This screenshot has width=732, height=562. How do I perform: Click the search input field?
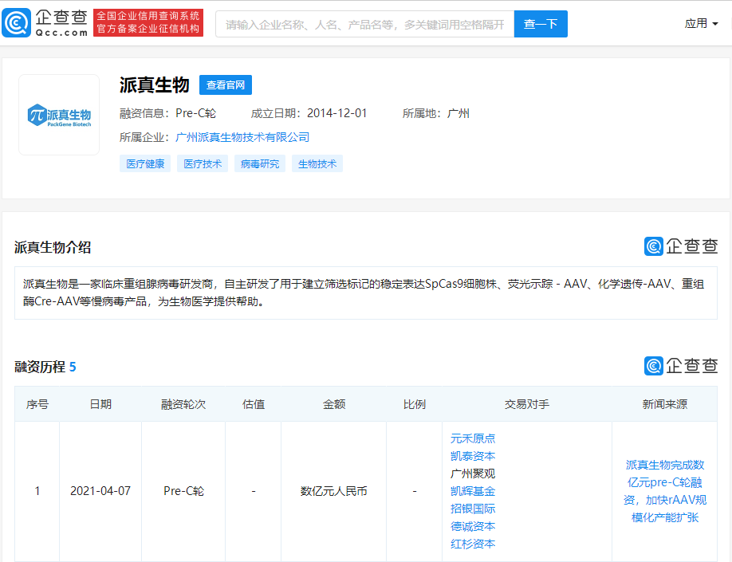364,24
